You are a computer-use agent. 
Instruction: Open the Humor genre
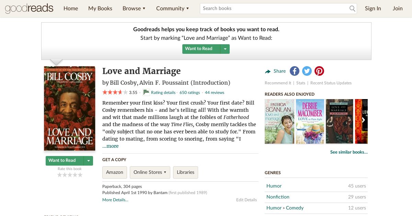pyautogui.click(x=274, y=186)
